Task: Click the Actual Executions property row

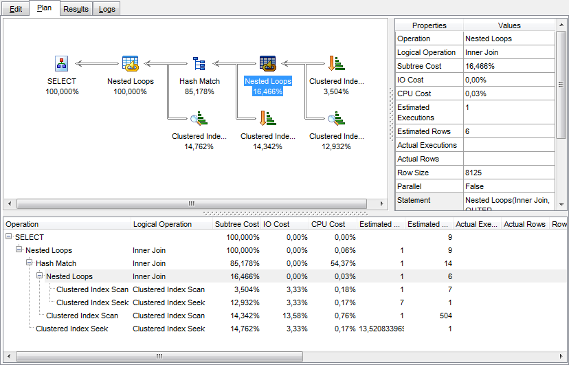Action: pyautogui.click(x=475, y=145)
